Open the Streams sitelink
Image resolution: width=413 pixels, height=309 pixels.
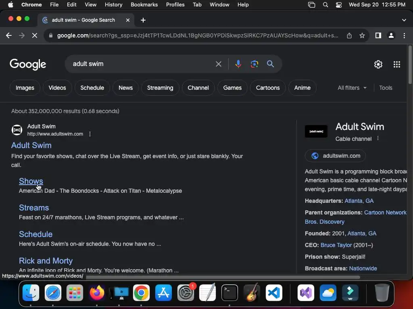click(34, 208)
